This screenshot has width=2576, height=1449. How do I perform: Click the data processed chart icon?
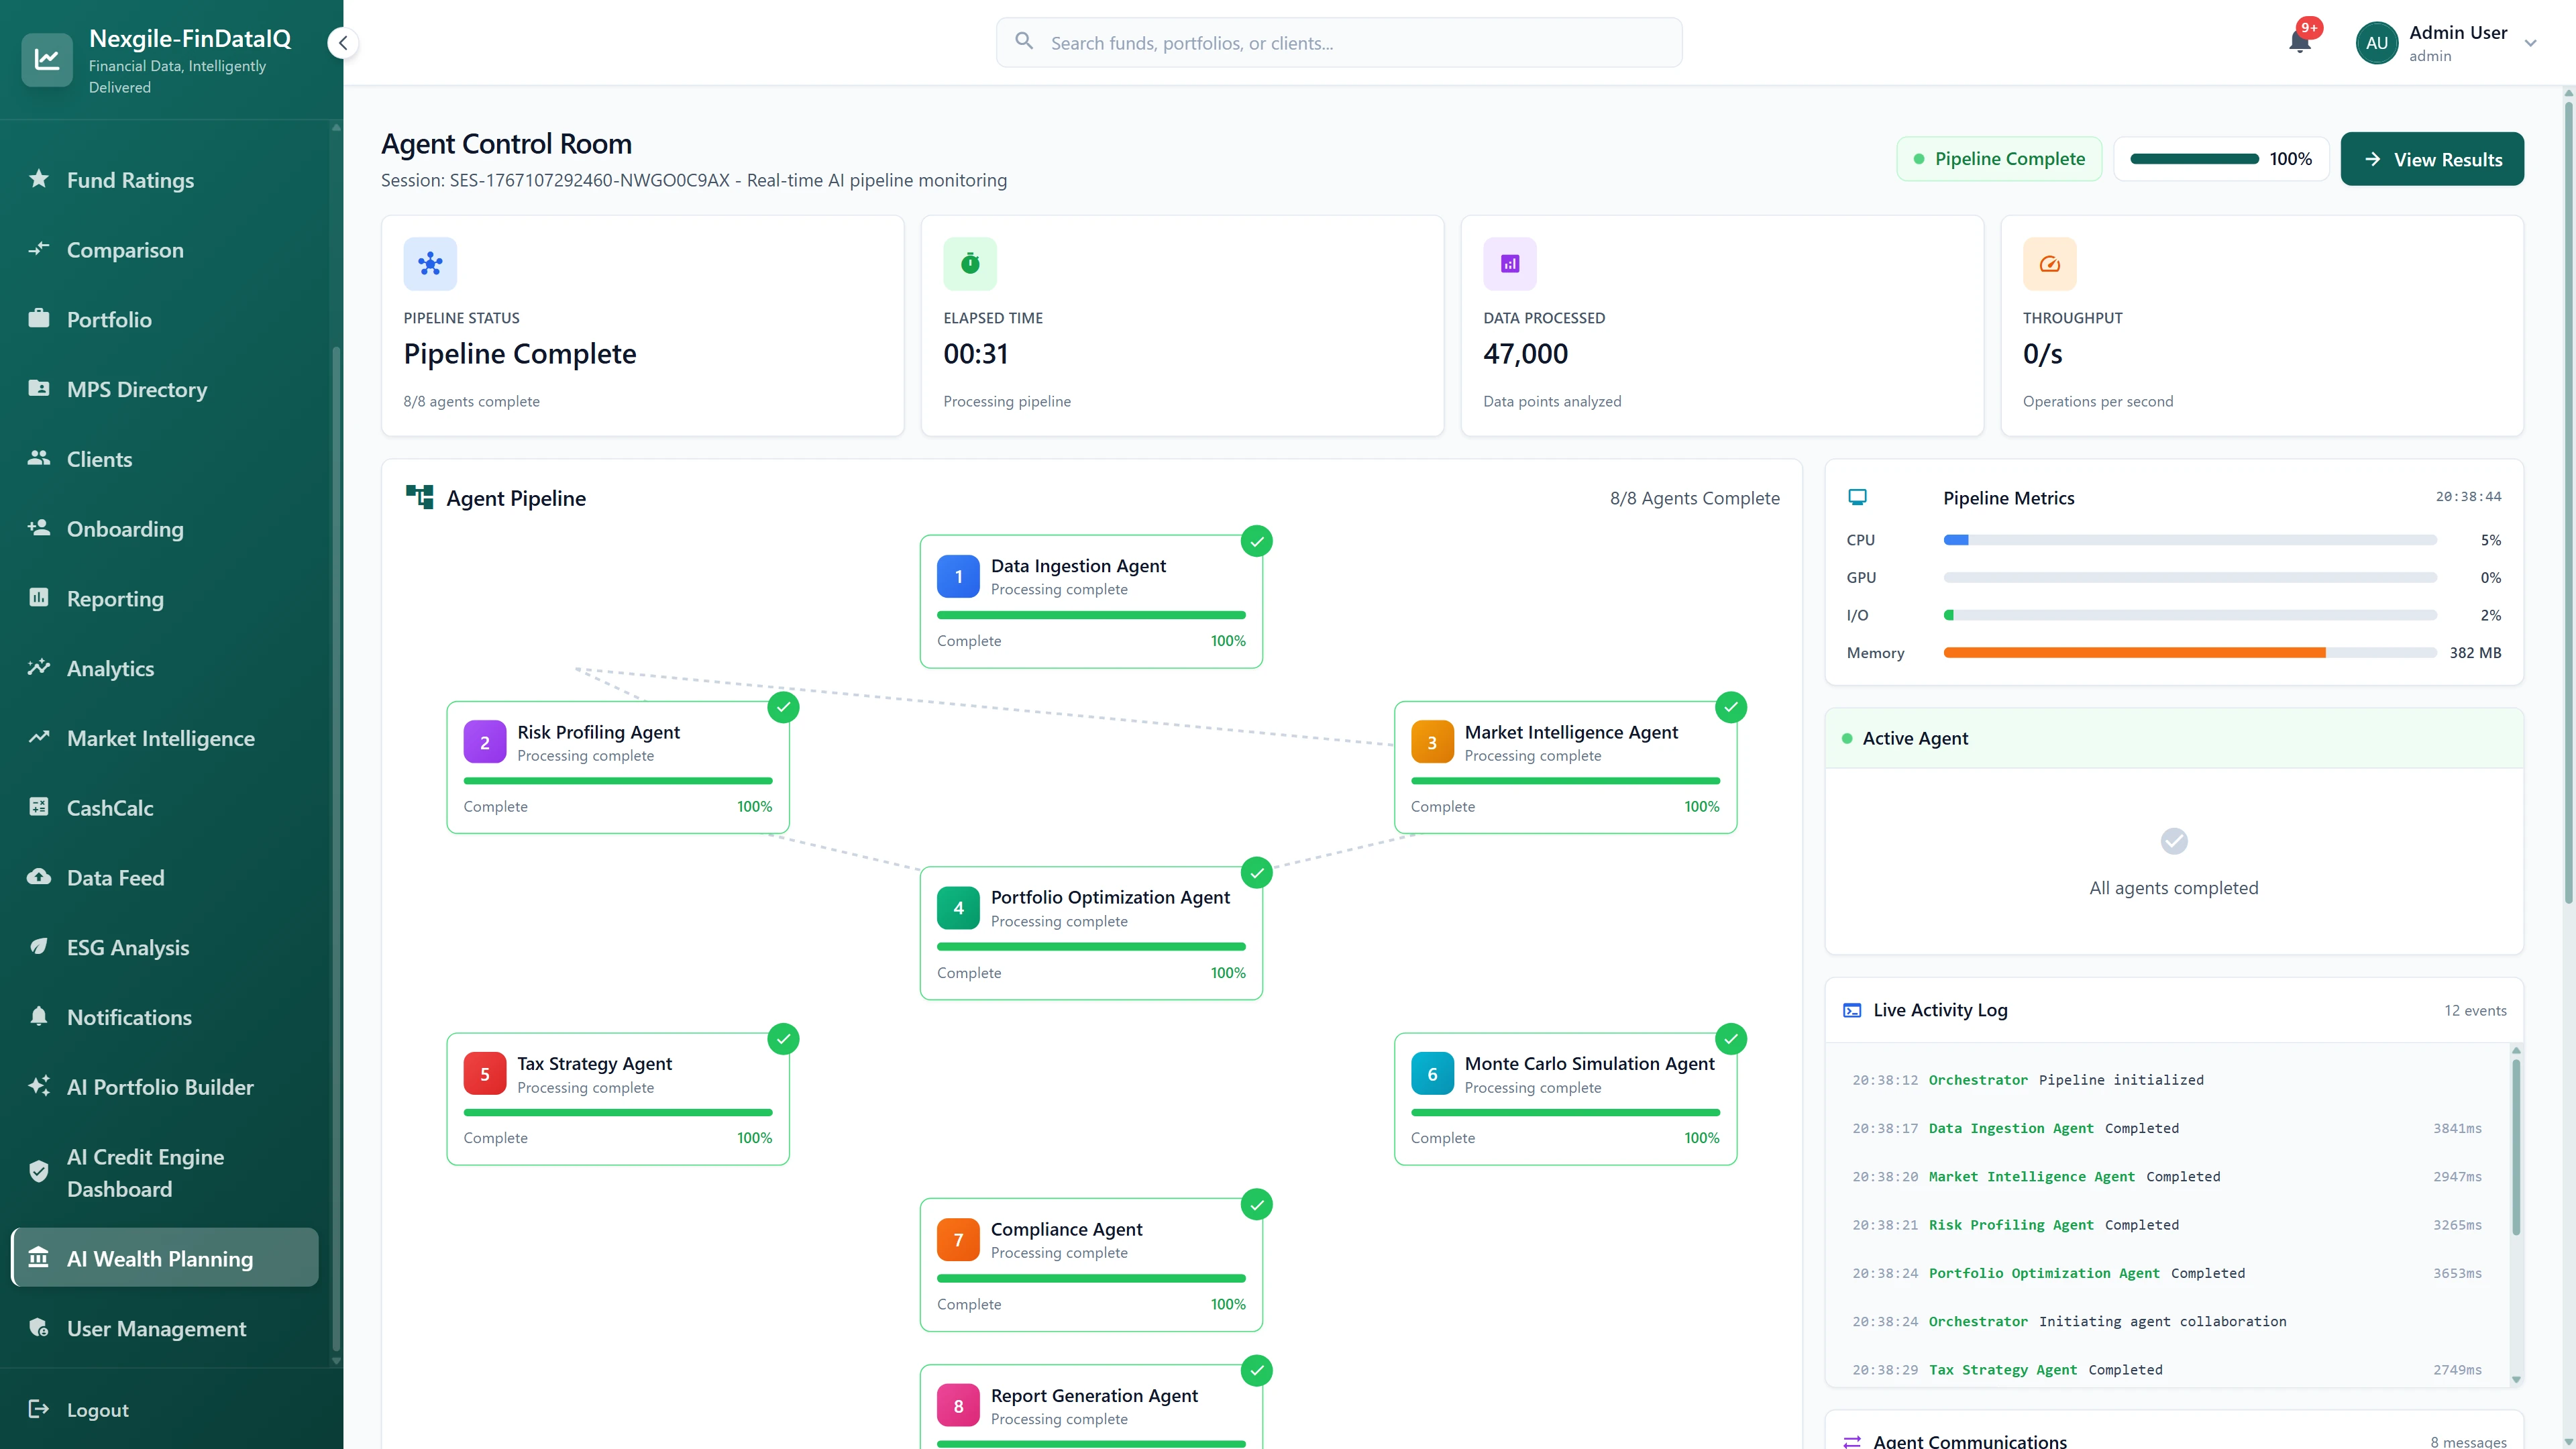tap(1509, 264)
